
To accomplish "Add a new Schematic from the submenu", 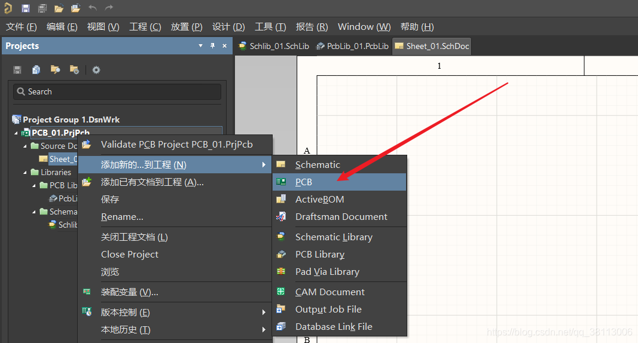I will tap(340, 164).
